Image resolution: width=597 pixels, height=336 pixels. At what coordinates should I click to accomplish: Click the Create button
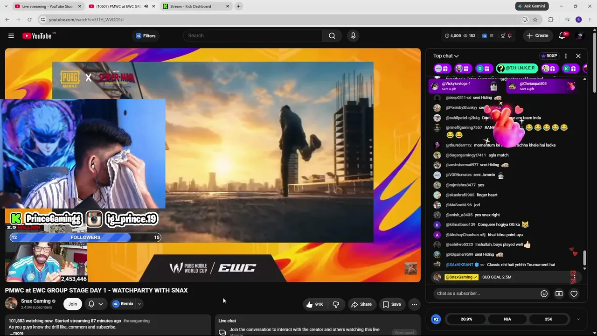click(x=537, y=36)
